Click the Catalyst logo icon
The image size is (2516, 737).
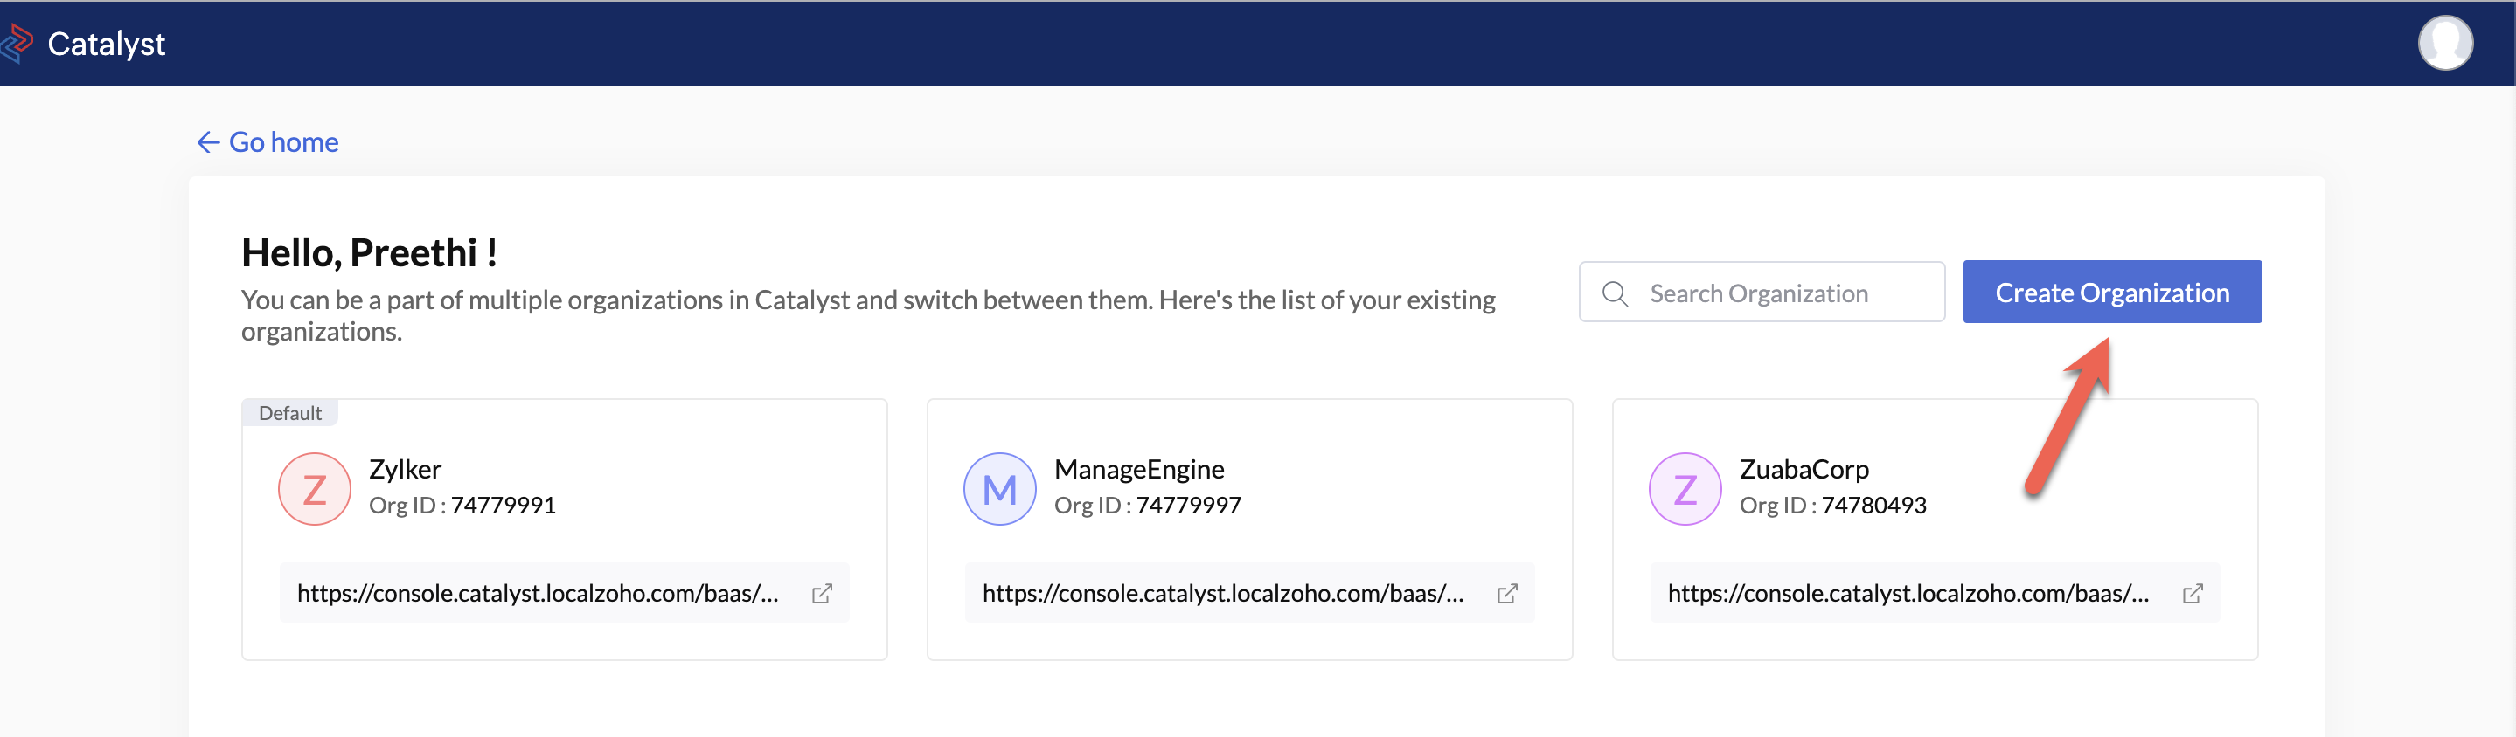click(x=17, y=43)
